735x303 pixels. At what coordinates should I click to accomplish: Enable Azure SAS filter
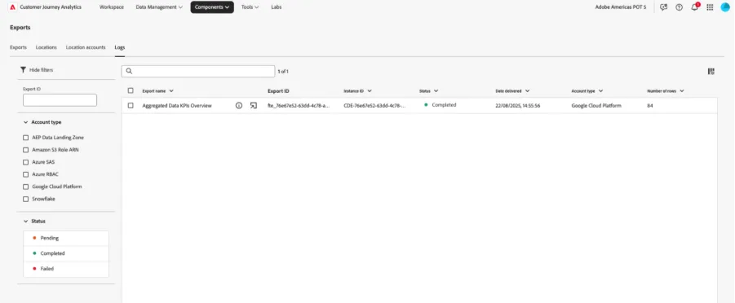26,162
